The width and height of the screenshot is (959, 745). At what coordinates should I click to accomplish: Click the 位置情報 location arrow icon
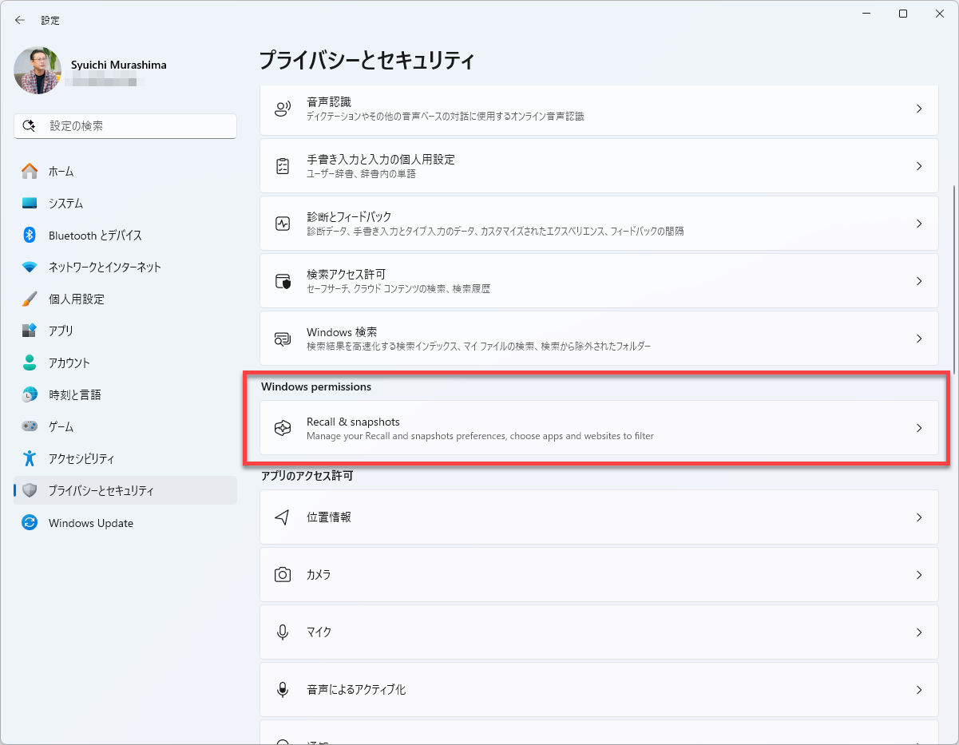tap(282, 517)
